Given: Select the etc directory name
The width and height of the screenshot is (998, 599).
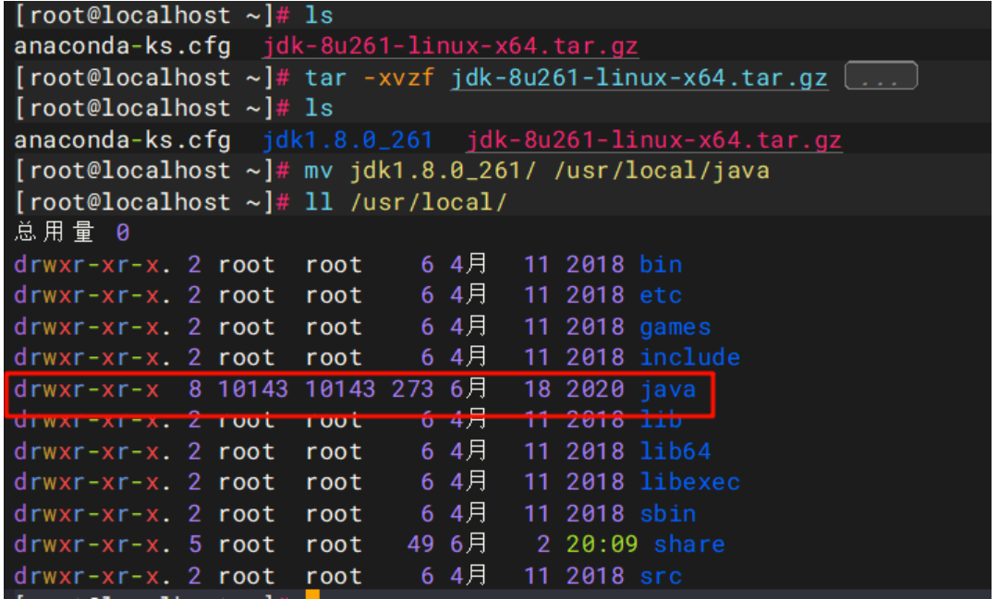Looking at the screenshot, I should [661, 295].
